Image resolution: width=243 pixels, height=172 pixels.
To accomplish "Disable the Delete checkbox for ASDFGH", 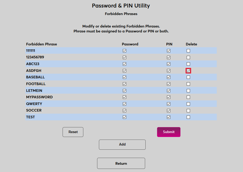I will (188, 70).
